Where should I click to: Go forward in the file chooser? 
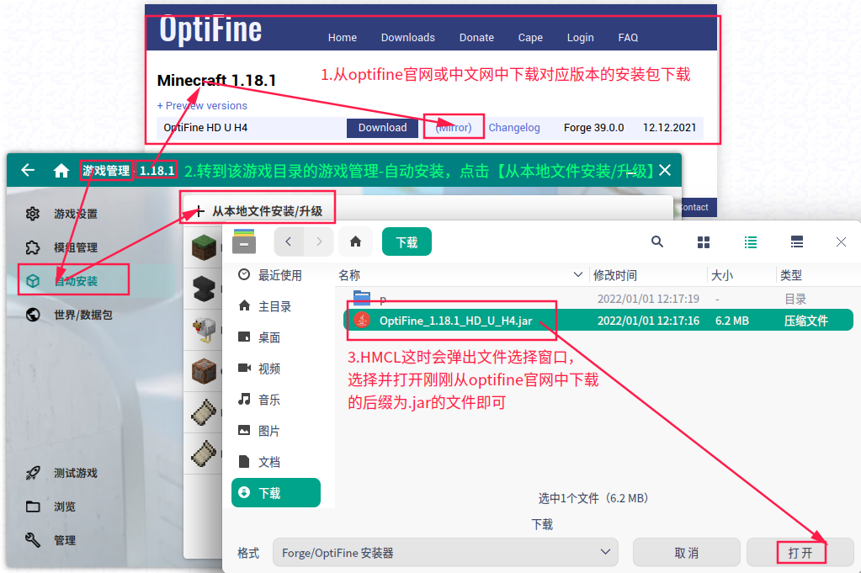319,241
